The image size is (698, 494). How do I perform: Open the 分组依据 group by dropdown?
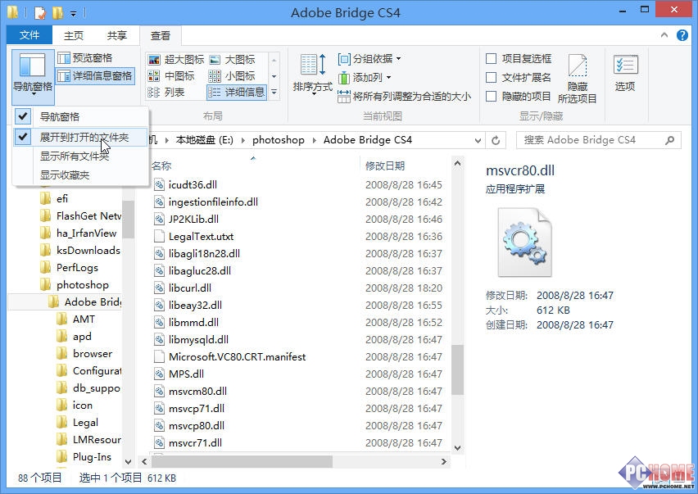pos(369,59)
